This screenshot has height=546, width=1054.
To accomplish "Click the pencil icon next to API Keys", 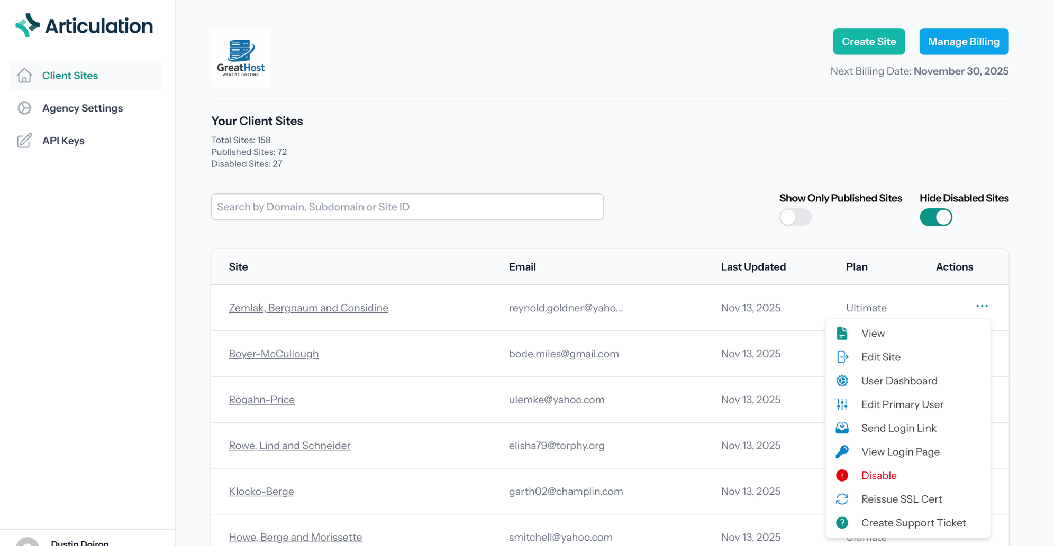I will click(x=24, y=140).
